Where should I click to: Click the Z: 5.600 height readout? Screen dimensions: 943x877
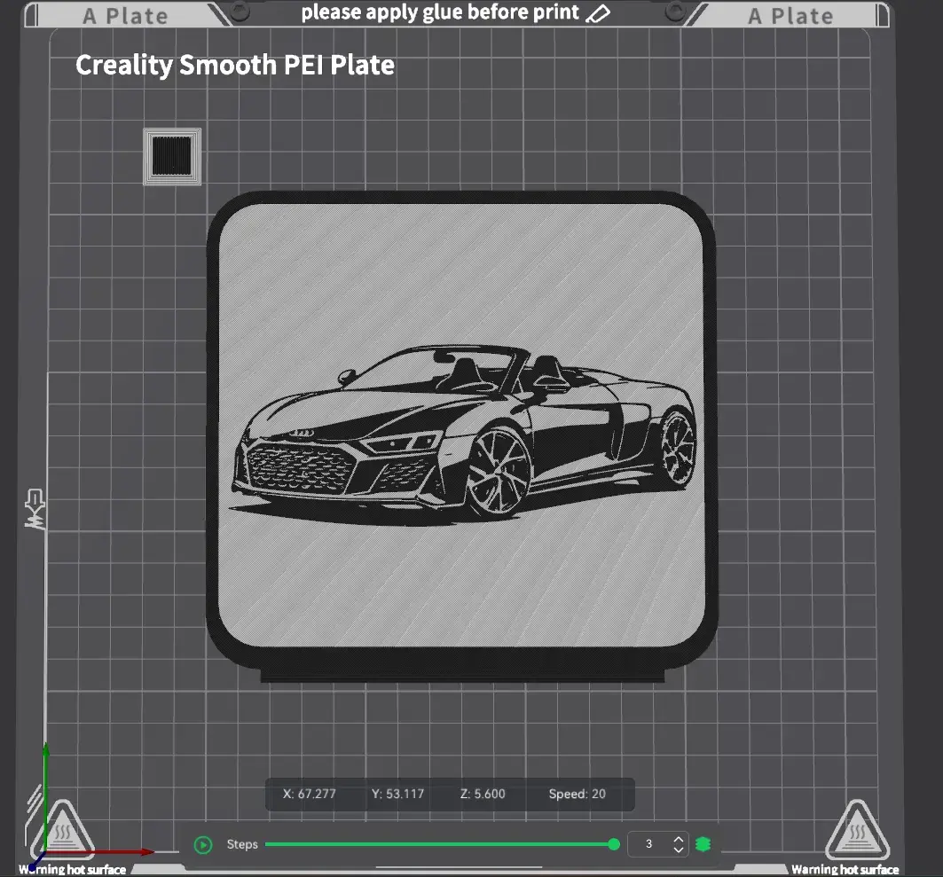coord(483,794)
